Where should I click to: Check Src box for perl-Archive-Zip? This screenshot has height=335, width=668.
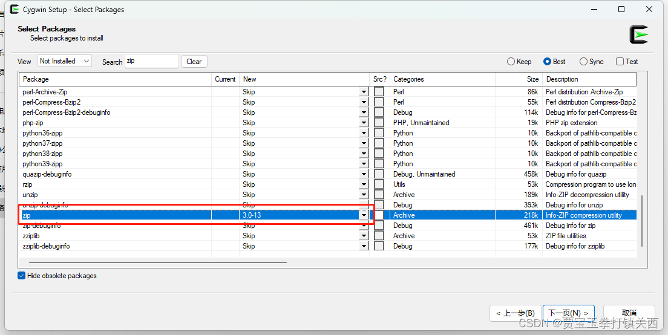click(379, 91)
